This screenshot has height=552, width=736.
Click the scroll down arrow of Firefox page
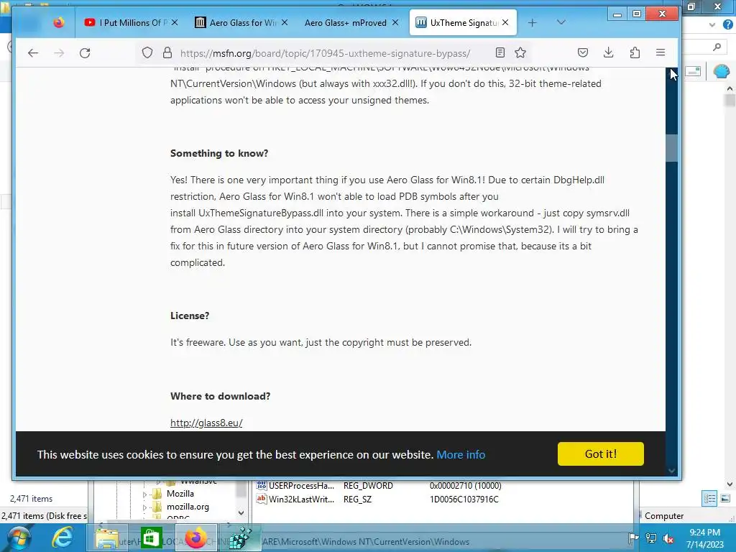(672, 470)
